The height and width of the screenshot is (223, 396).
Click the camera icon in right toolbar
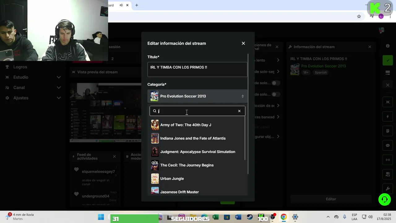(x=388, y=174)
